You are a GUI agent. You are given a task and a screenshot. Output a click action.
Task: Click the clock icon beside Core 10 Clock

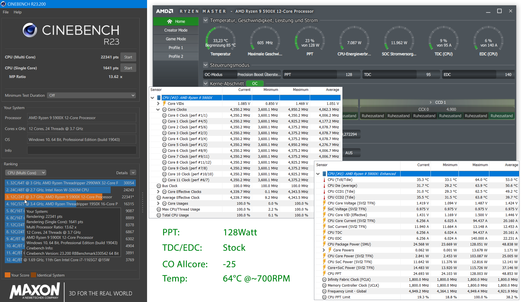(164, 174)
